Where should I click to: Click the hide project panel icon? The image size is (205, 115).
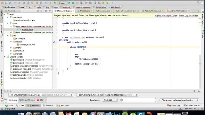click(50, 11)
